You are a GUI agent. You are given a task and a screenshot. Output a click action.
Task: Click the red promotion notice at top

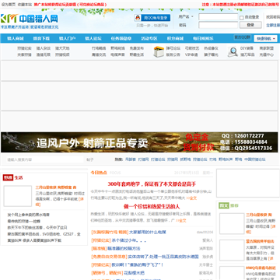pyautogui.click(x=70, y=5)
